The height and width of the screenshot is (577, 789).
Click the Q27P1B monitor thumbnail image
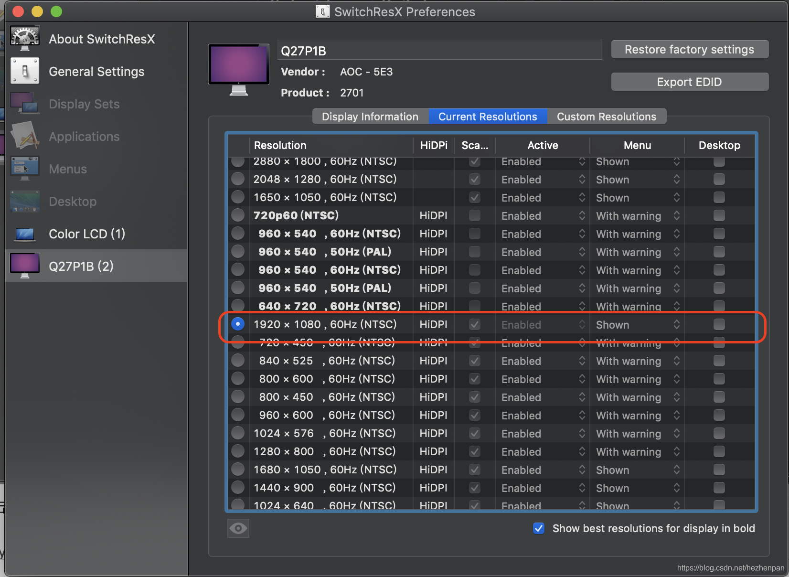click(x=238, y=69)
